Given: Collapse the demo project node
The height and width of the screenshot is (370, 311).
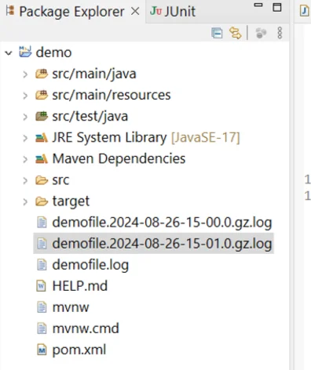Looking at the screenshot, I should tap(9, 53).
